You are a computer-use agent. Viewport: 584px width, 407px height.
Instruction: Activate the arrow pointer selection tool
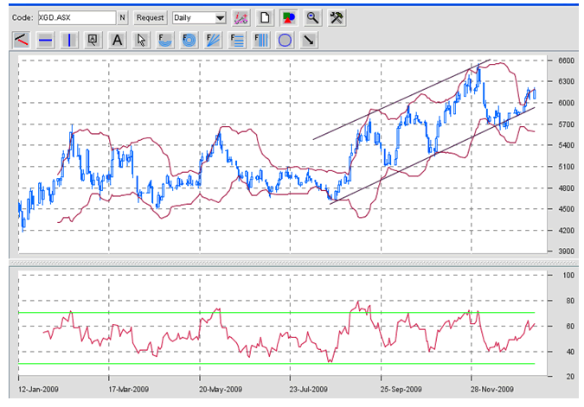[141, 40]
